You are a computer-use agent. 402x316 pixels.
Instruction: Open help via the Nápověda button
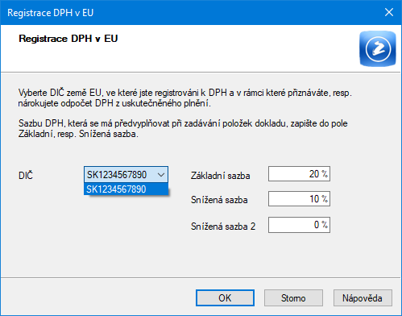point(363,297)
